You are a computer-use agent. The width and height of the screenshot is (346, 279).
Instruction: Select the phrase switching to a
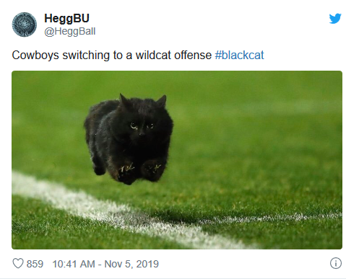click(x=98, y=56)
